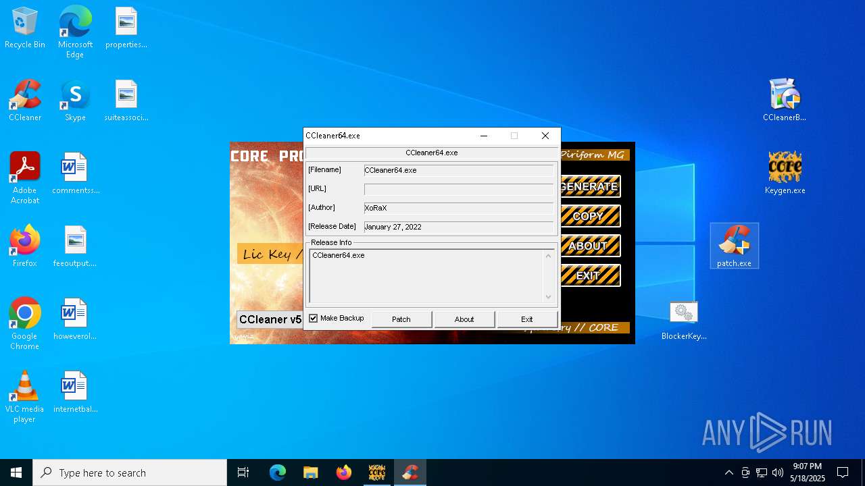Select the Adobe Acrobat desktop shortcut

pos(25,178)
